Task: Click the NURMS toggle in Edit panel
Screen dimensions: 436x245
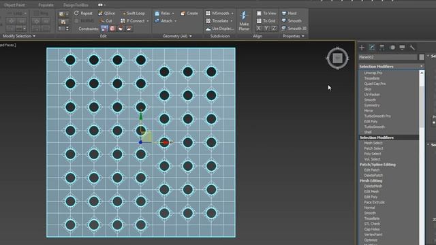Action: 84,21
